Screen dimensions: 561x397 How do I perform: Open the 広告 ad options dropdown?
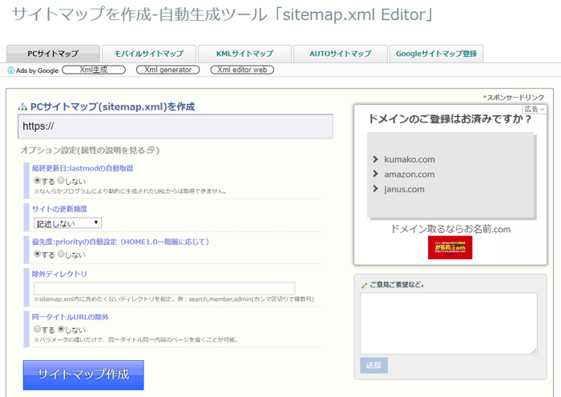pyautogui.click(x=535, y=109)
